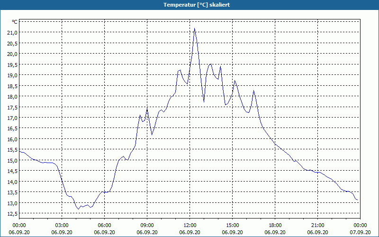Click the 03:00 time axis label
Screen dimensions: 379x237
point(62,226)
